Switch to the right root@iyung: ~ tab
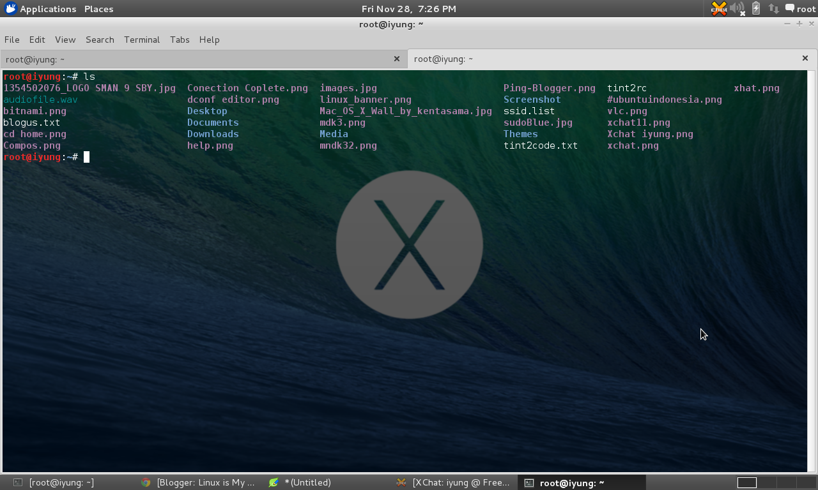The height and width of the screenshot is (490, 818). [444, 59]
